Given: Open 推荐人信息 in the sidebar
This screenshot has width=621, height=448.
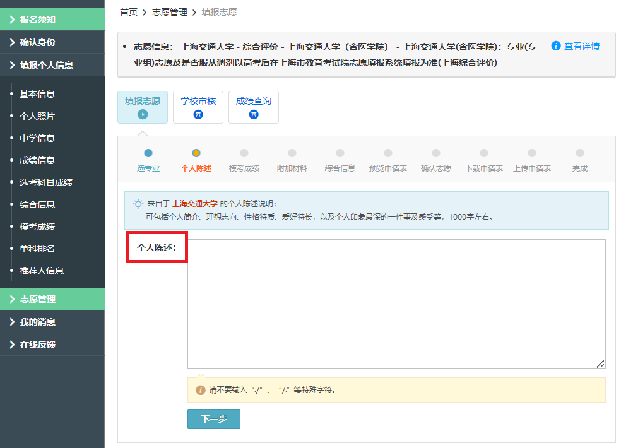Looking at the screenshot, I should click(x=42, y=271).
